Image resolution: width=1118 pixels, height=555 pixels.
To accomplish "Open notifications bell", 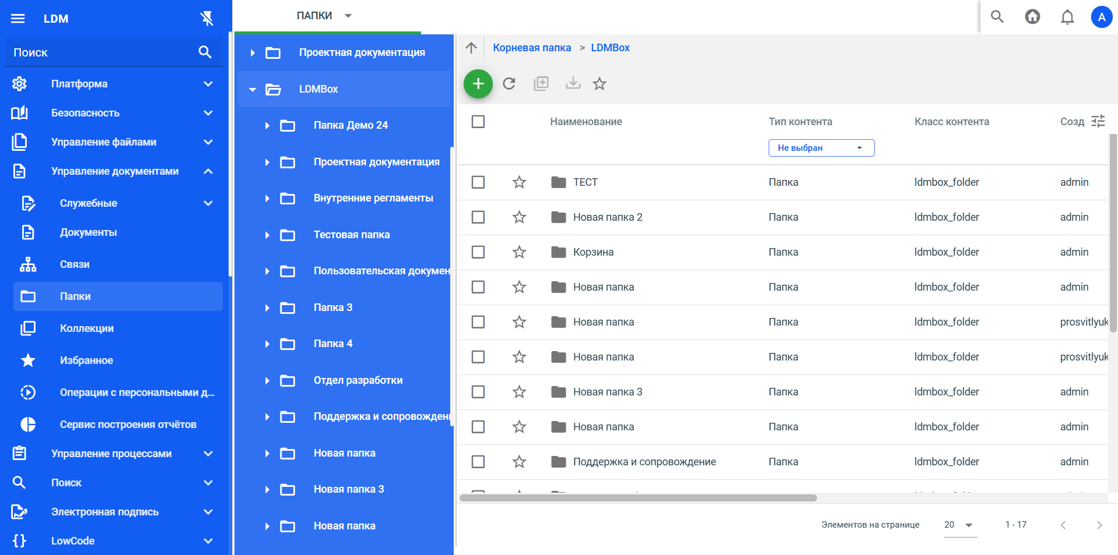I will point(1067,17).
